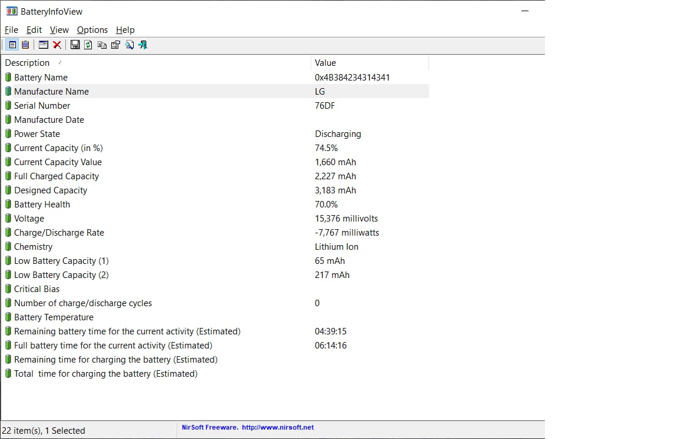This screenshot has height=439, width=678.
Task: Click the 06:14:16 full battery time value
Action: (x=331, y=346)
